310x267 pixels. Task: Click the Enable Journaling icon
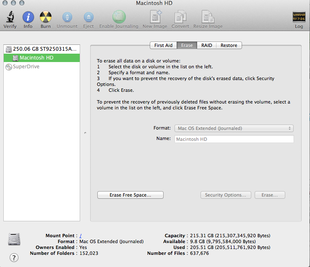point(119,17)
